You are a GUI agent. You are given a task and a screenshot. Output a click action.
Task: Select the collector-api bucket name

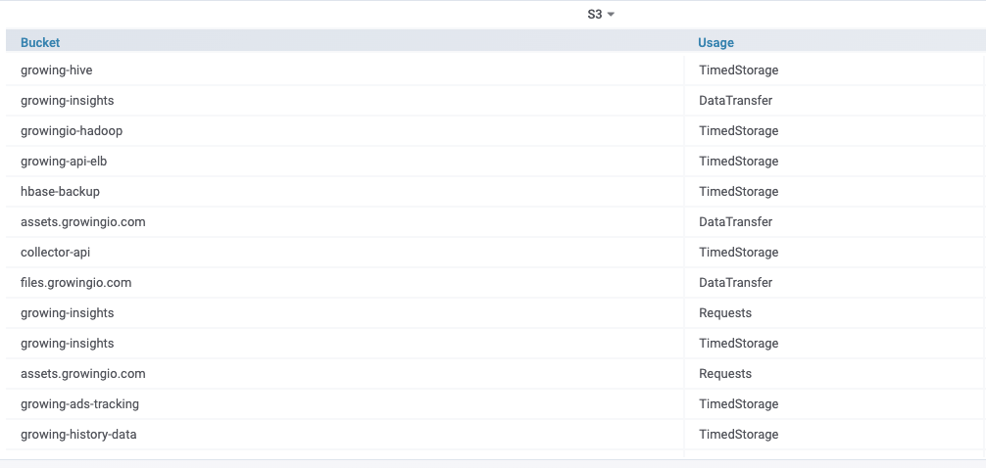point(55,253)
